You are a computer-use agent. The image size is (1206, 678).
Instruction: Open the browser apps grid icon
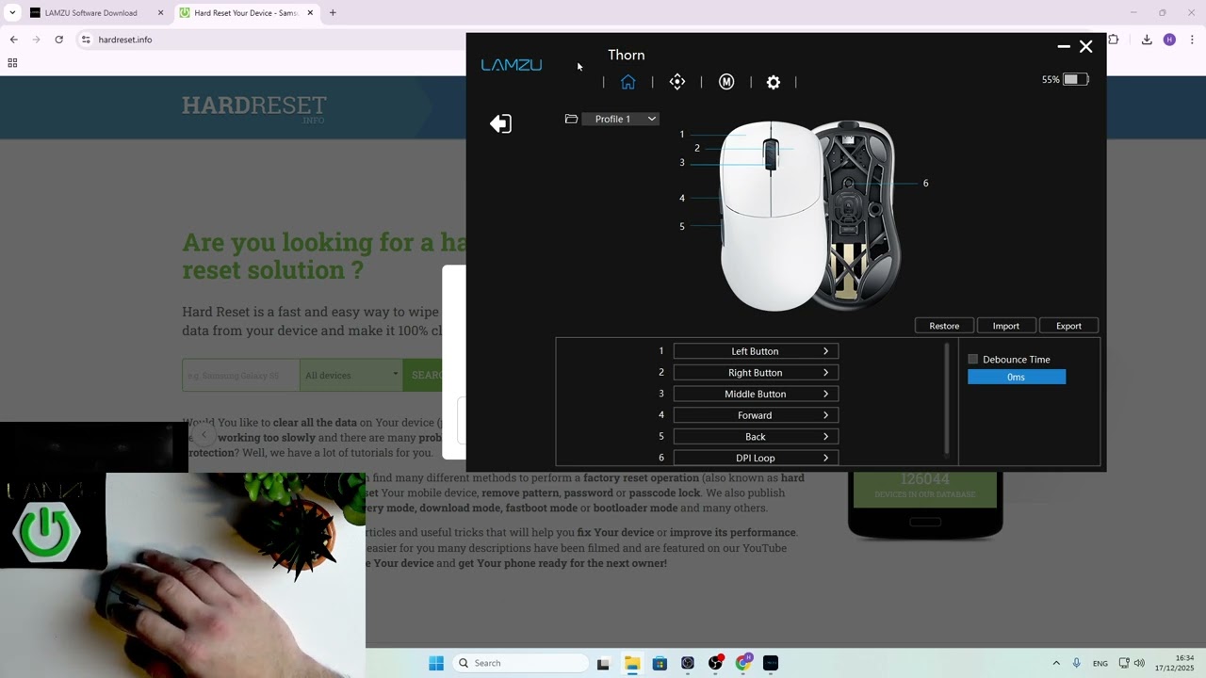(x=12, y=63)
